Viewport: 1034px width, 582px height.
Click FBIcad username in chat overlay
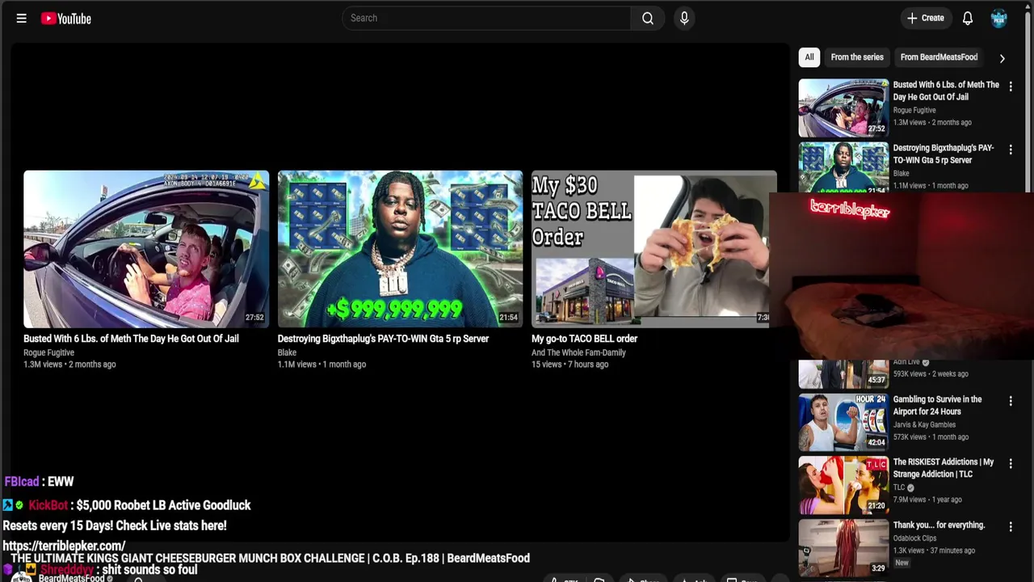point(22,481)
